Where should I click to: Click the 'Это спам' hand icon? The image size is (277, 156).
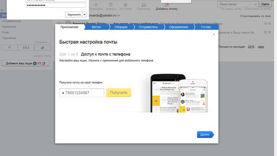coord(125,4)
